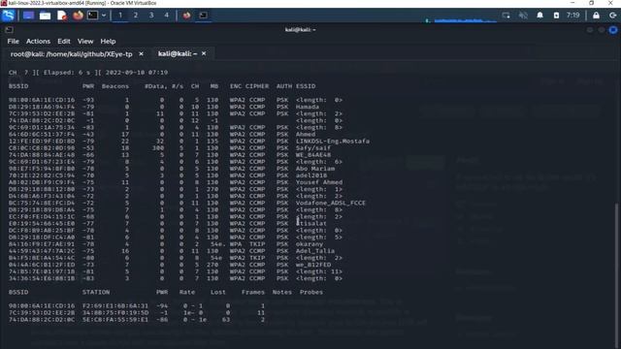Close the root@kali XEye-tp tab
This screenshot has width=621, height=349.
pos(141,54)
